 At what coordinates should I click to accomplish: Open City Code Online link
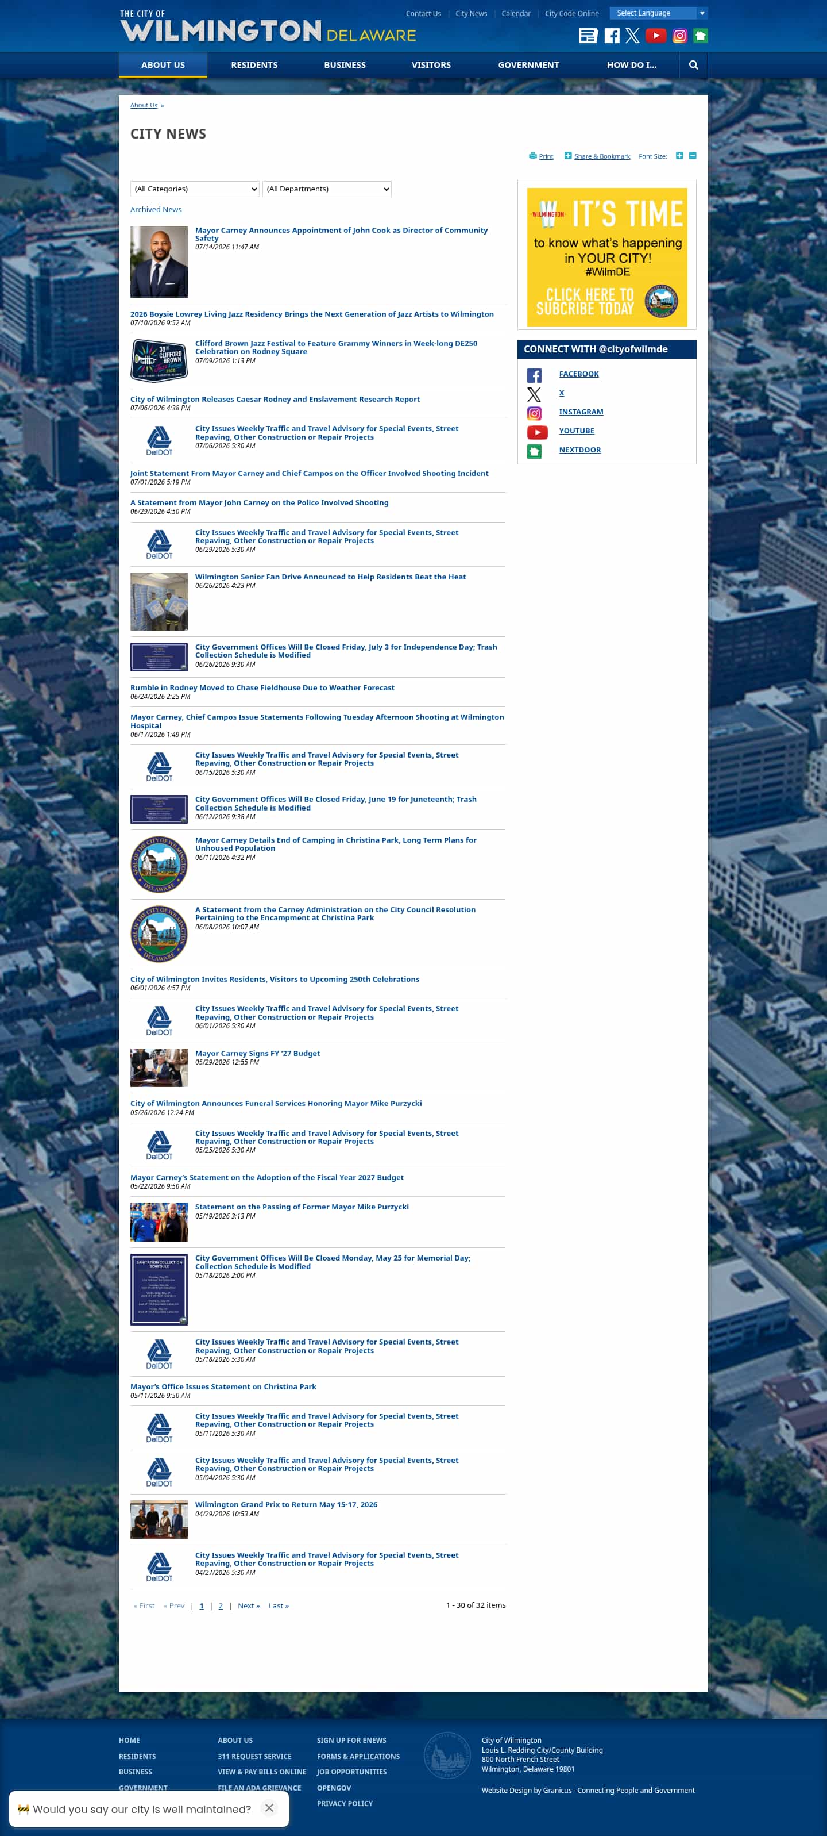point(571,14)
